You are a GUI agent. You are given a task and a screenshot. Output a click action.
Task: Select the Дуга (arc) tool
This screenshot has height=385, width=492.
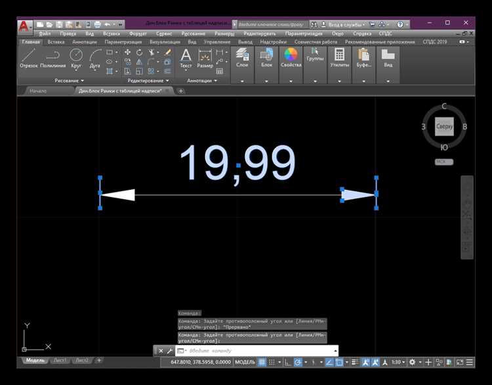(94, 58)
